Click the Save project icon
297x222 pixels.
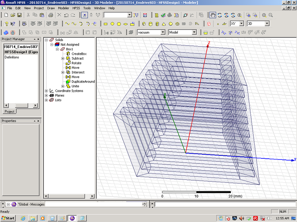click(19, 15)
